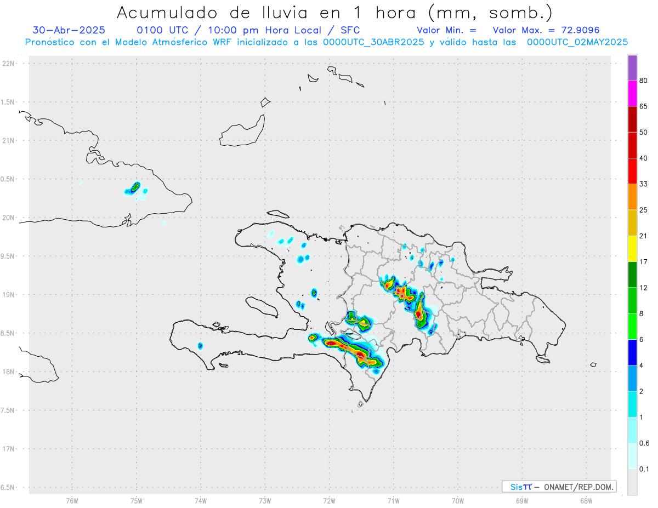Click the "SisTT - ONAMET/REP.DOM." credit box
The image size is (658, 508).
tap(559, 487)
